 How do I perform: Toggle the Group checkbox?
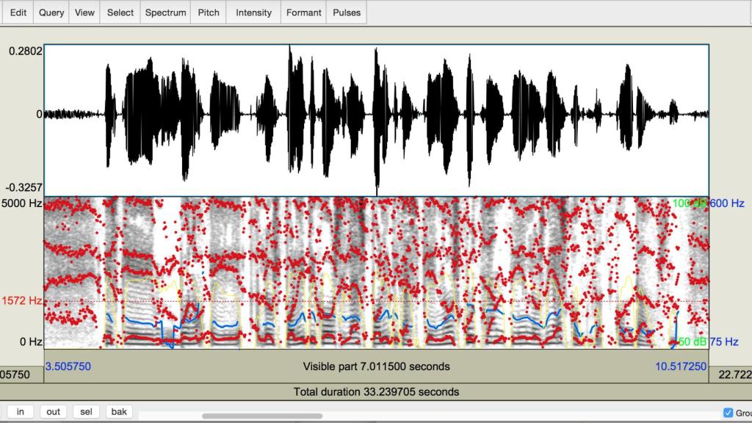[728, 413]
